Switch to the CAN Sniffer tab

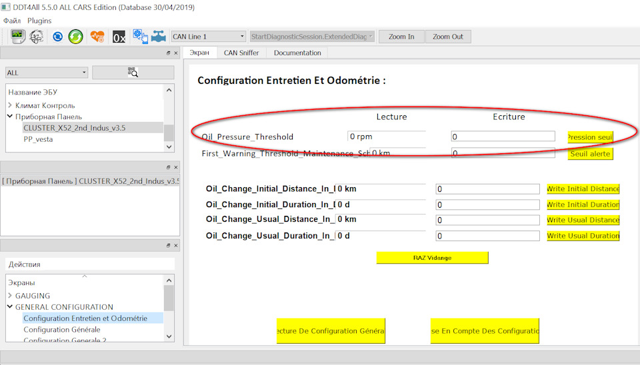coord(241,53)
